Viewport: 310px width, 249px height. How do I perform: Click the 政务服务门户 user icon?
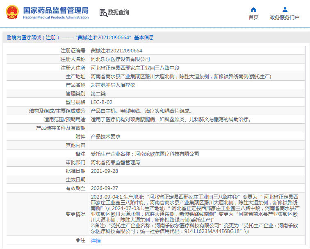coord(285,9)
